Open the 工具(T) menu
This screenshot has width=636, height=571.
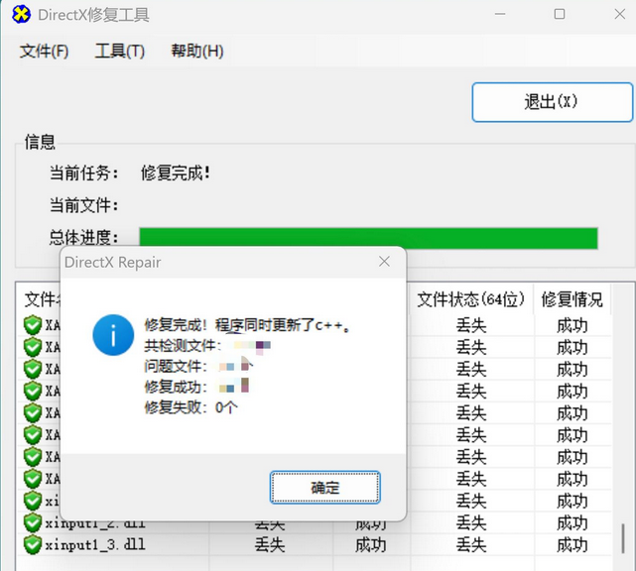[x=120, y=52]
